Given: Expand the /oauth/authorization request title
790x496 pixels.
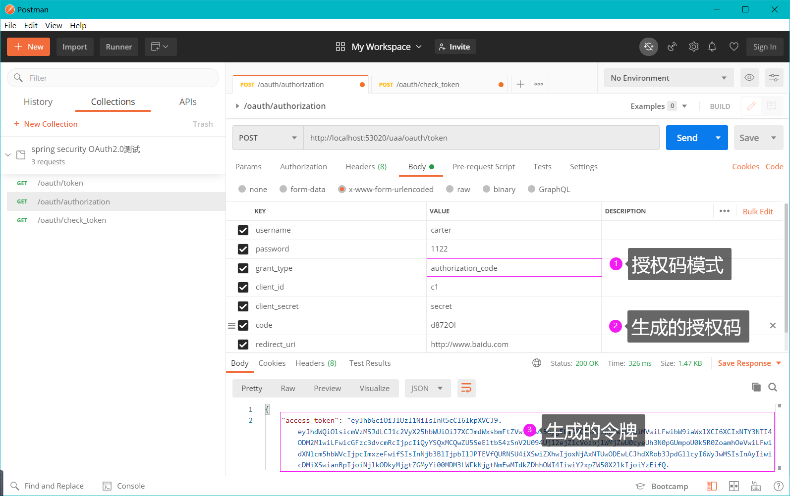Looking at the screenshot, I should (x=237, y=106).
